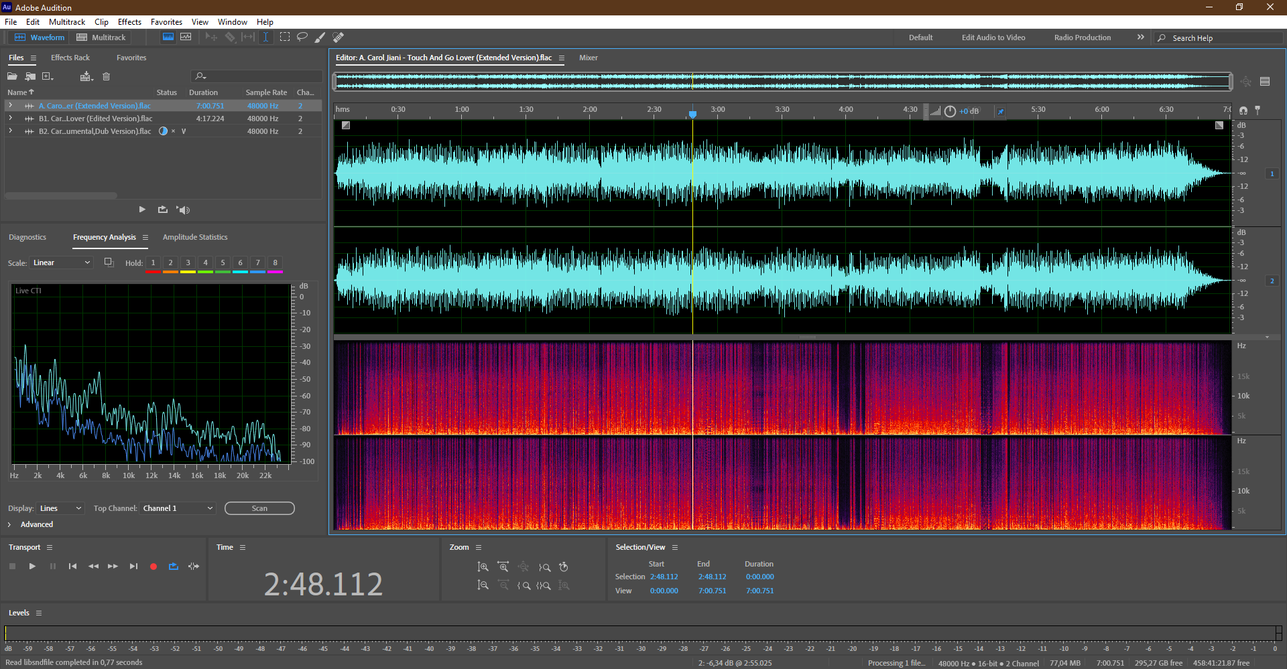Select the Radio Production workspace
This screenshot has width=1287, height=669.
(1083, 38)
